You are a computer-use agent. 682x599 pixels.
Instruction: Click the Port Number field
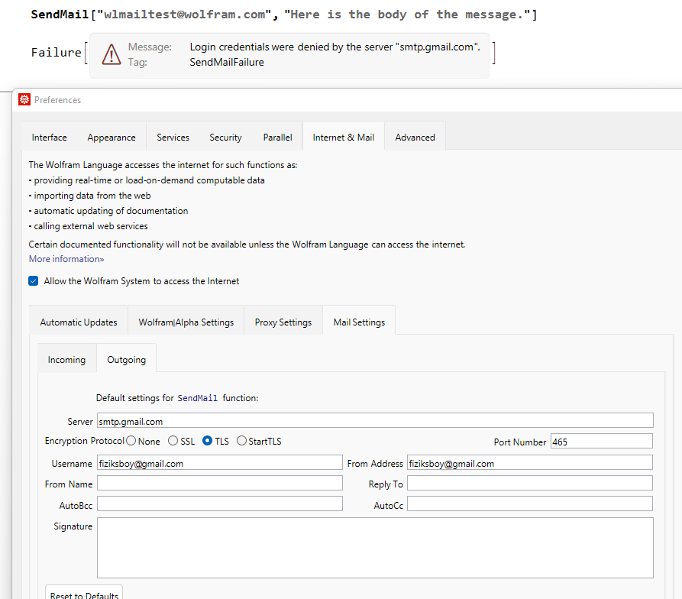(x=602, y=442)
